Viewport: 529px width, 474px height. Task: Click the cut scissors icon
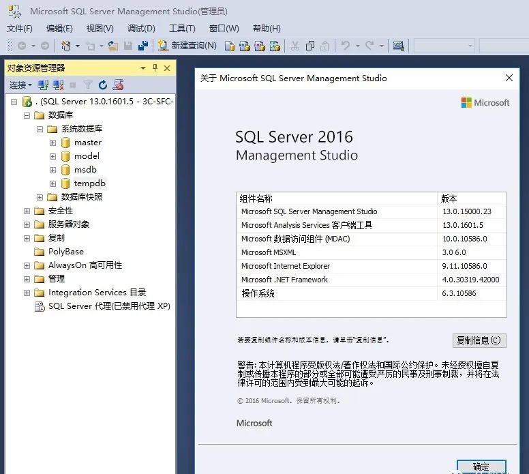(x=295, y=46)
